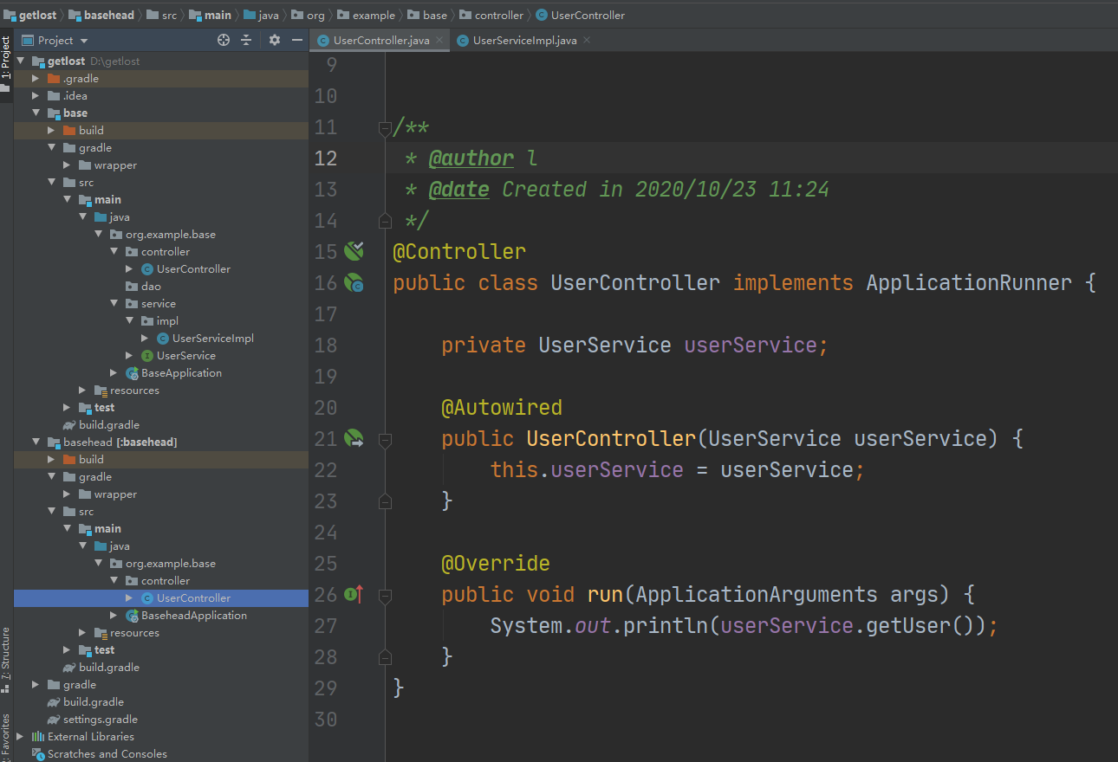
Task: Select UserController.java editor tab
Action: pyautogui.click(x=381, y=41)
